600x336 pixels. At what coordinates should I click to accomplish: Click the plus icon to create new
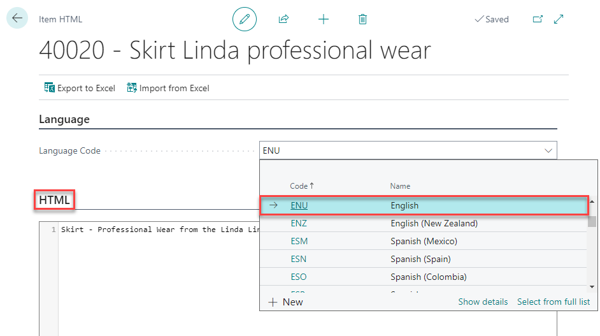point(324,19)
